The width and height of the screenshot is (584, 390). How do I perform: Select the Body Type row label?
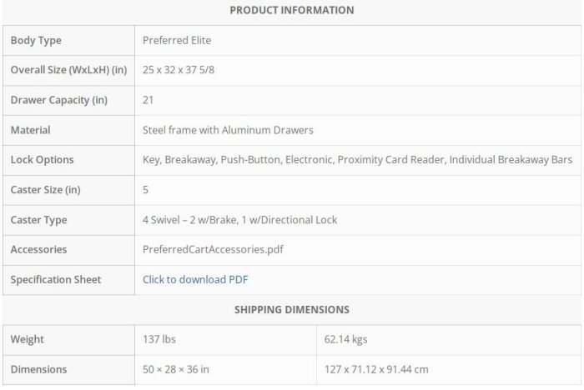point(36,40)
